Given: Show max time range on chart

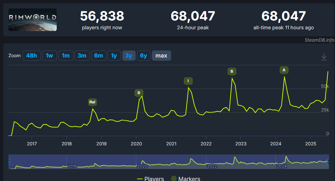Looking at the screenshot, I should tap(161, 56).
